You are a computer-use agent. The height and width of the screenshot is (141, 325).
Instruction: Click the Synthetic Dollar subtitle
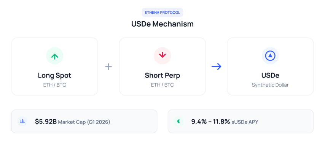(x=270, y=85)
